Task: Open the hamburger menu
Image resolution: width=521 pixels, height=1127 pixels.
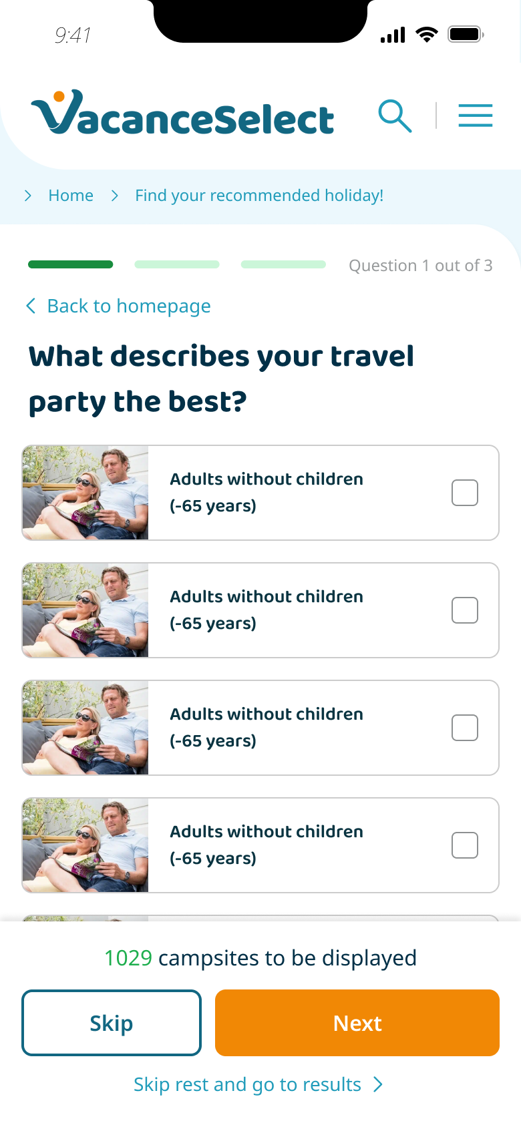Action: [475, 116]
